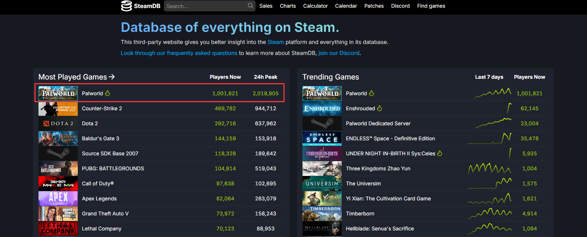Viewport: 587px width, 237px height.
Task: Open Three Kingdoms Zhao Yun link
Action: [x=378, y=169]
